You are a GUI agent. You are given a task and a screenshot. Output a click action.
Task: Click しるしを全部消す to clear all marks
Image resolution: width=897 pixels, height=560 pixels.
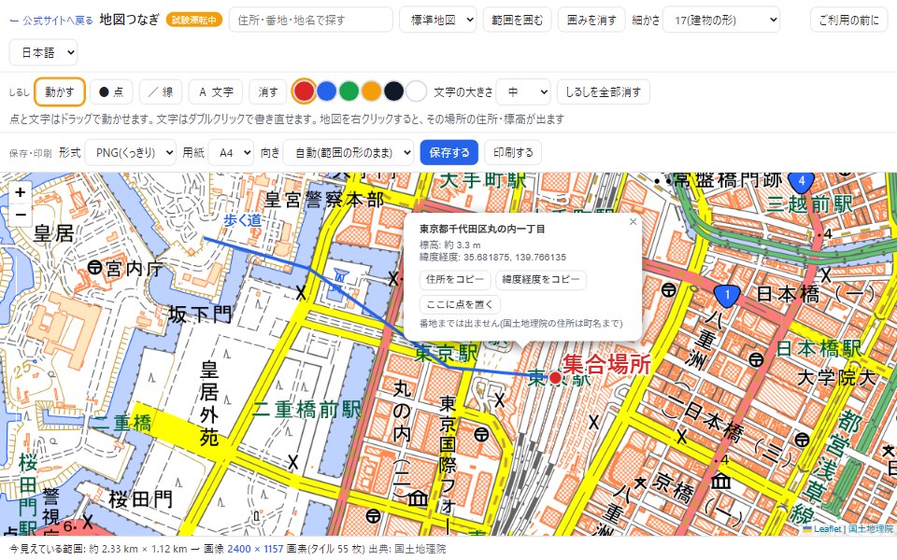pyautogui.click(x=603, y=92)
